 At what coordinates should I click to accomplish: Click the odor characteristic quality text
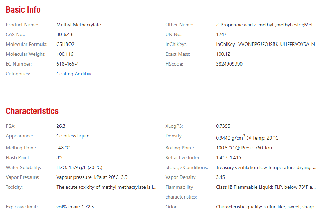click(266, 207)
